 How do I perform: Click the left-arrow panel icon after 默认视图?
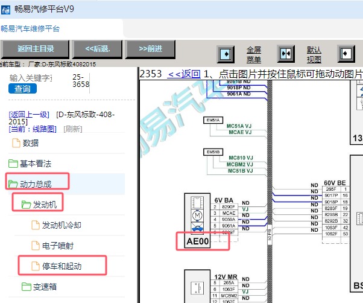[346, 54]
